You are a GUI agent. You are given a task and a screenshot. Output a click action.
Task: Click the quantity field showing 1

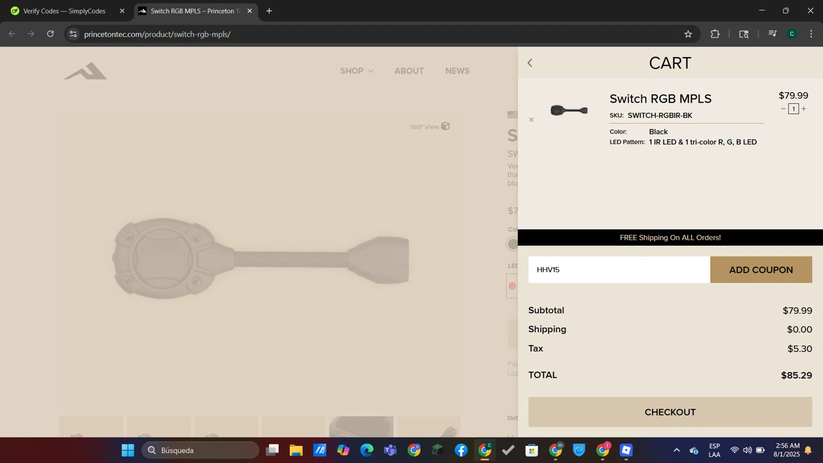tap(793, 109)
